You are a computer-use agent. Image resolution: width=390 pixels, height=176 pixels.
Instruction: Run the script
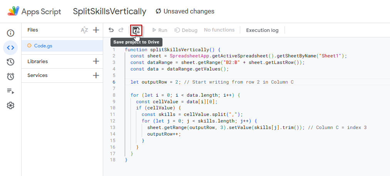pyautogui.click(x=160, y=30)
